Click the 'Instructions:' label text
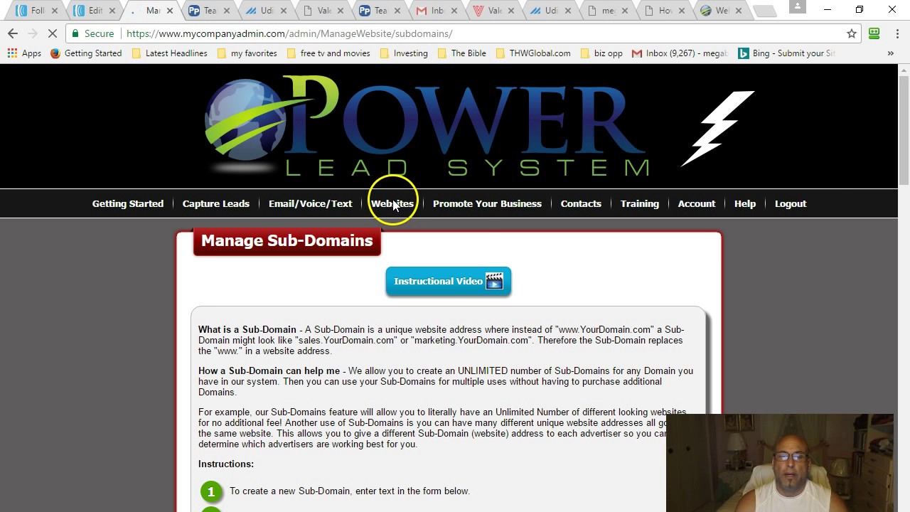910x512 pixels. tap(226, 464)
